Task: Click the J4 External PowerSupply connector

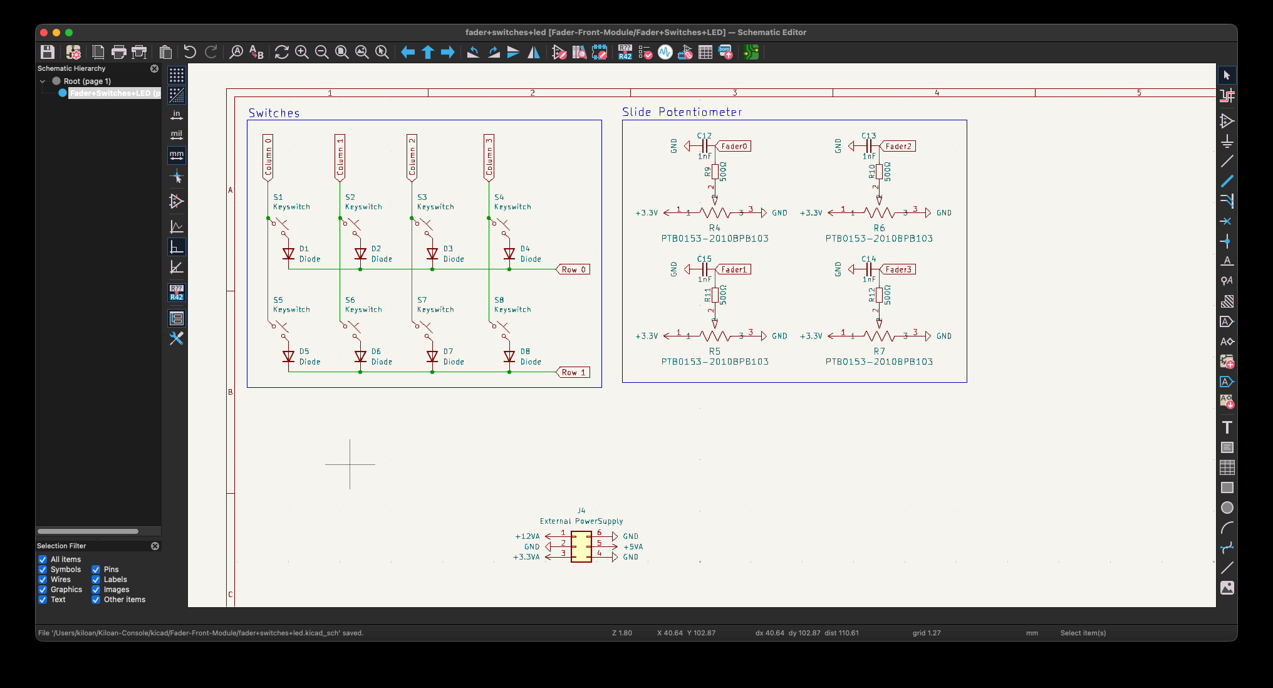Action: 581,546
